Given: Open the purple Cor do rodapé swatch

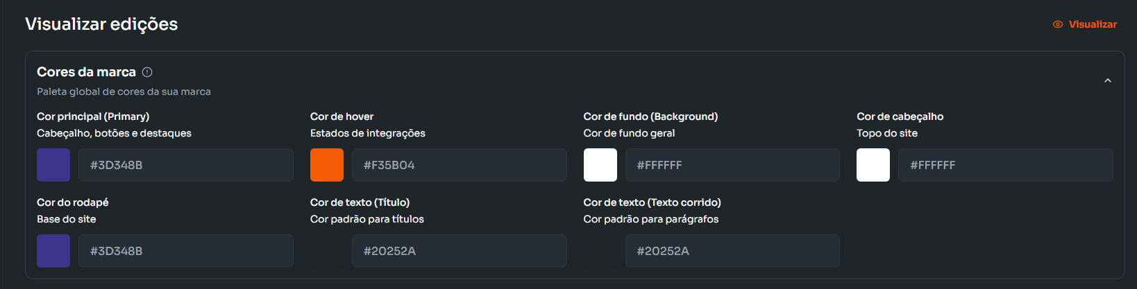Looking at the screenshot, I should click(53, 251).
